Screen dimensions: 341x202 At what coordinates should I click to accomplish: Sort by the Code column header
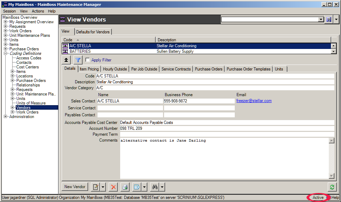click(x=109, y=40)
